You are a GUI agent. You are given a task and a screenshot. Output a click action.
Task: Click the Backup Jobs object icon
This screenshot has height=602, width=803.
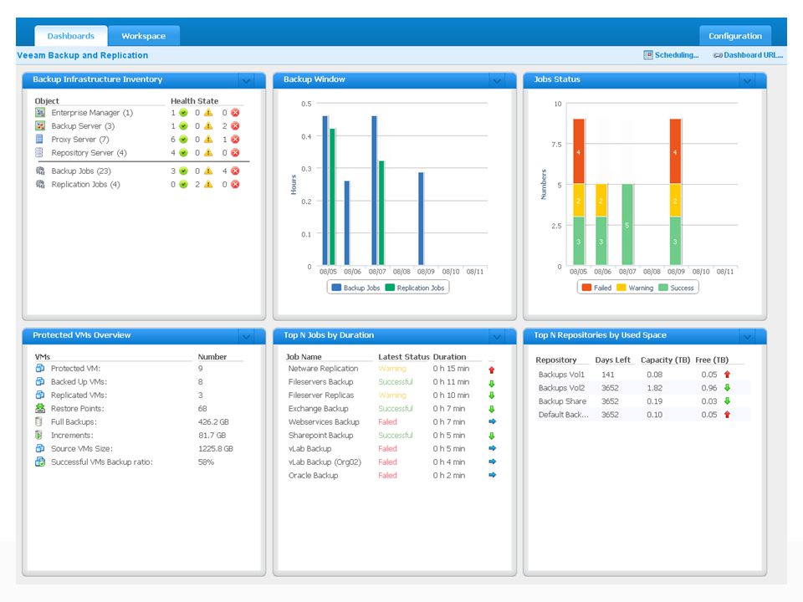(x=40, y=171)
